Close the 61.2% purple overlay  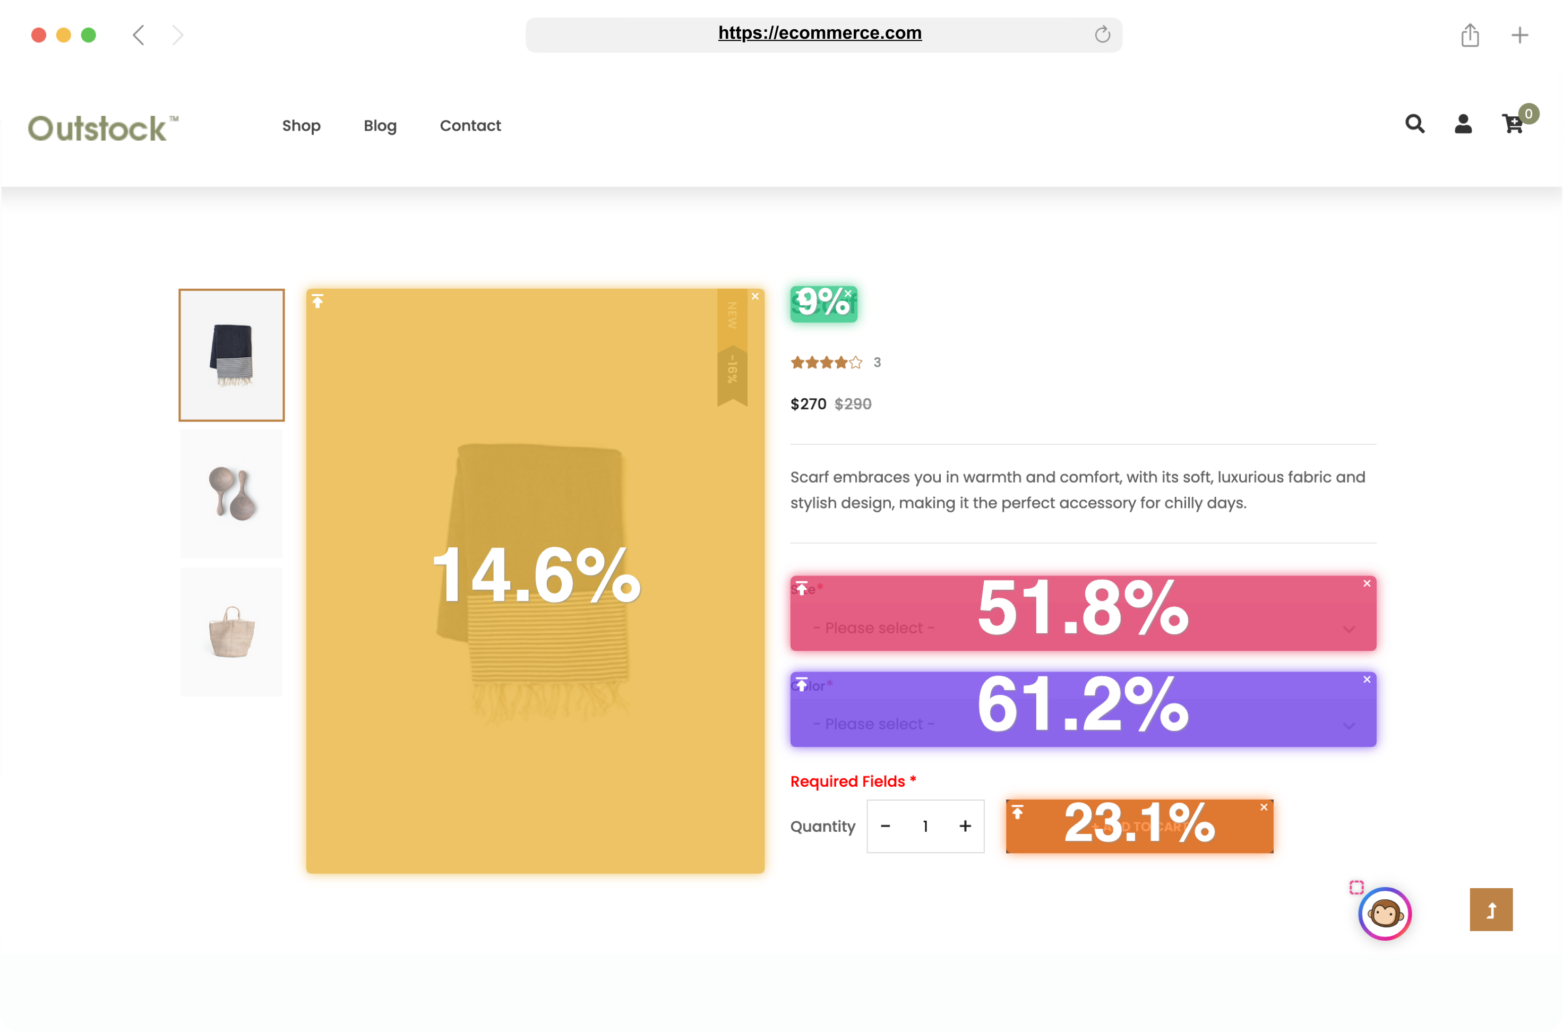coord(1367,680)
